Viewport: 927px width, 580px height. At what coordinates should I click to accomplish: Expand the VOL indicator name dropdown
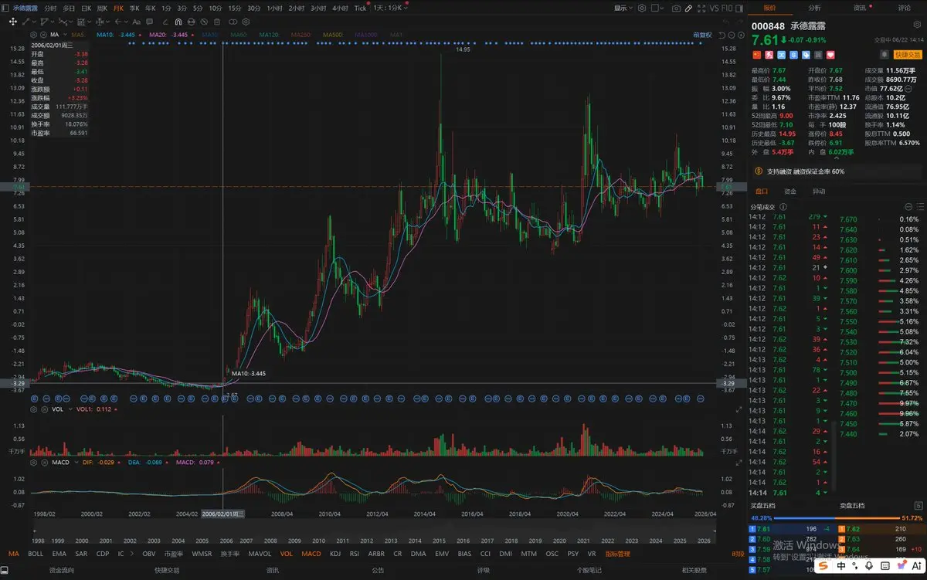click(70, 409)
